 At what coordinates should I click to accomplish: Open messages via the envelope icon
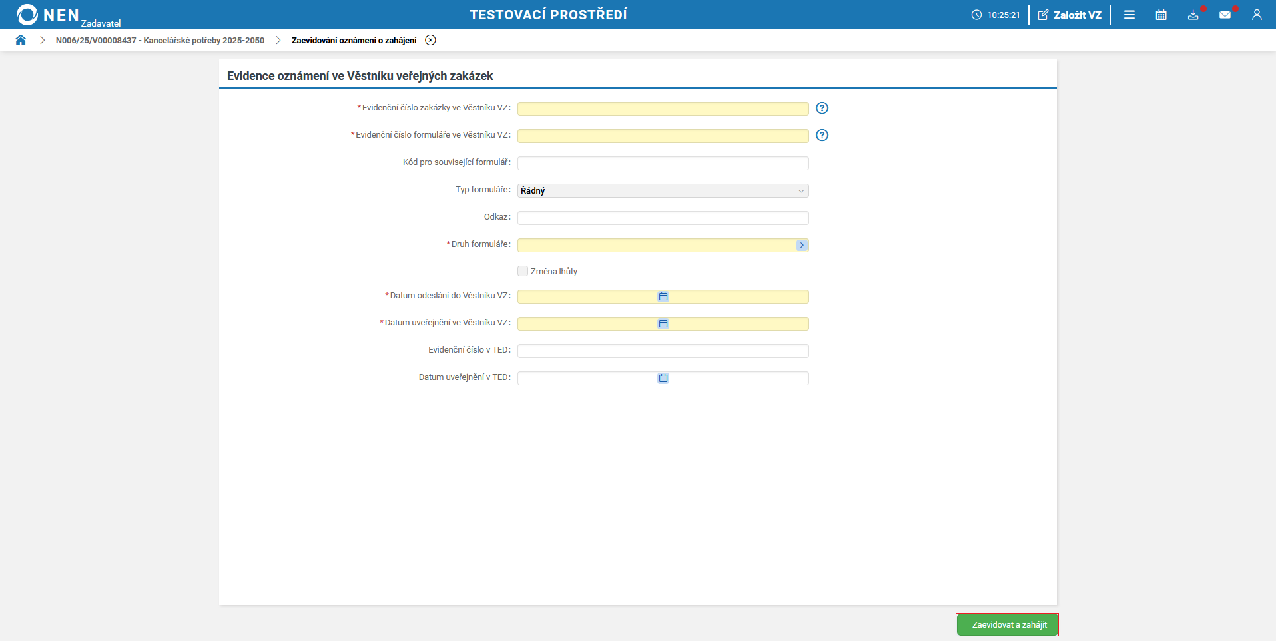(1226, 14)
